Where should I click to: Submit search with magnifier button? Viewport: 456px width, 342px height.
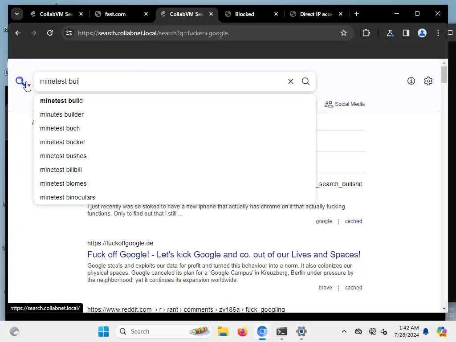pyautogui.click(x=305, y=81)
